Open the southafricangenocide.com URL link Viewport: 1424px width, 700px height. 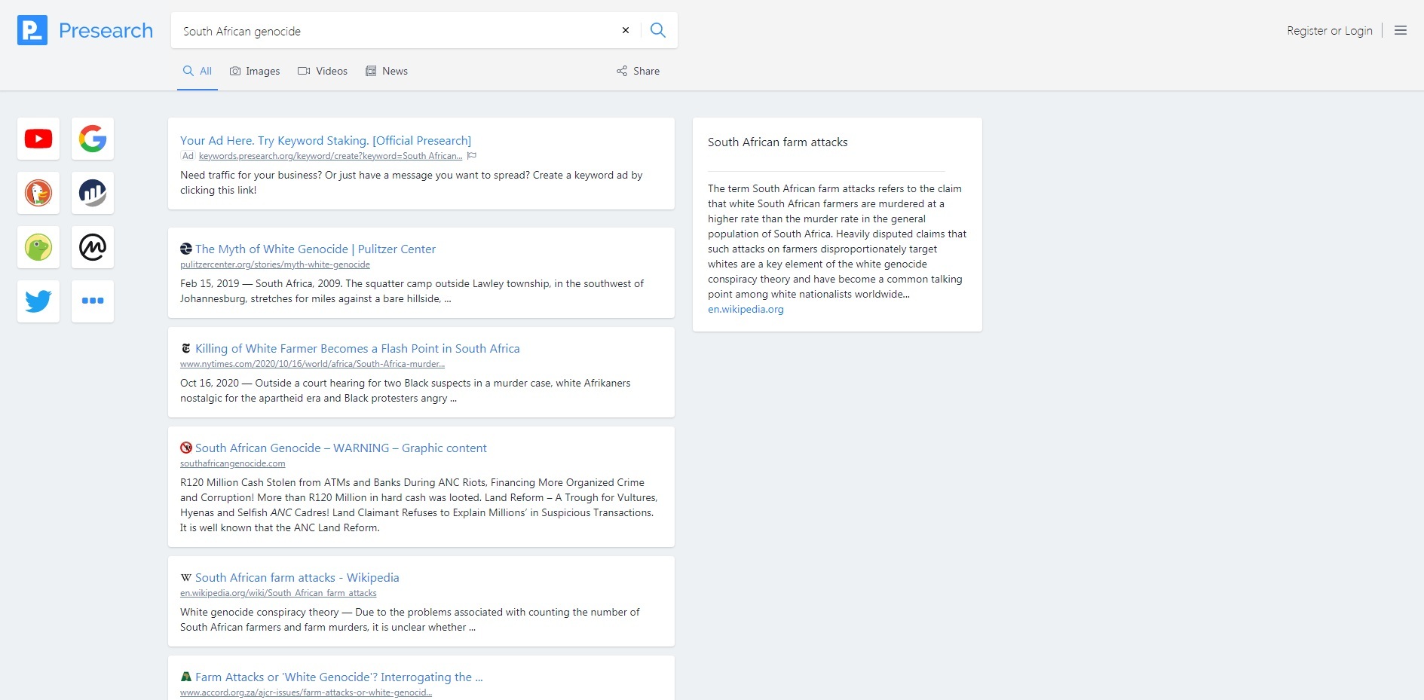[233, 463]
